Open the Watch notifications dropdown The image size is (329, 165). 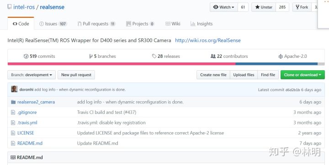(223, 7)
